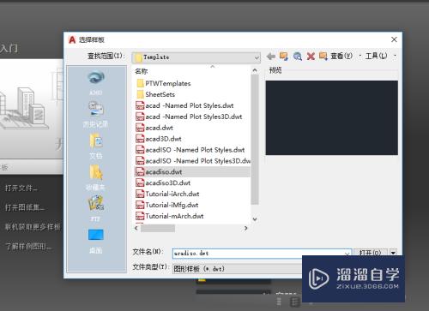Select the acad.dwt template file
The height and width of the screenshot is (311, 429).
click(154, 128)
